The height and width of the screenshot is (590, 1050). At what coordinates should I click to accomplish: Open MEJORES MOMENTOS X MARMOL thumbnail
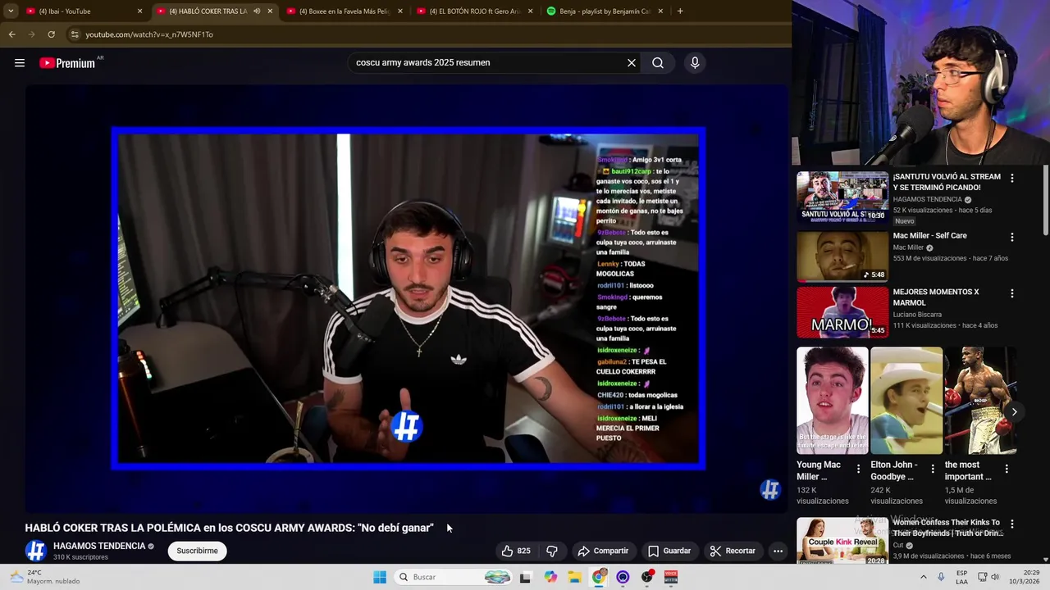(x=842, y=312)
